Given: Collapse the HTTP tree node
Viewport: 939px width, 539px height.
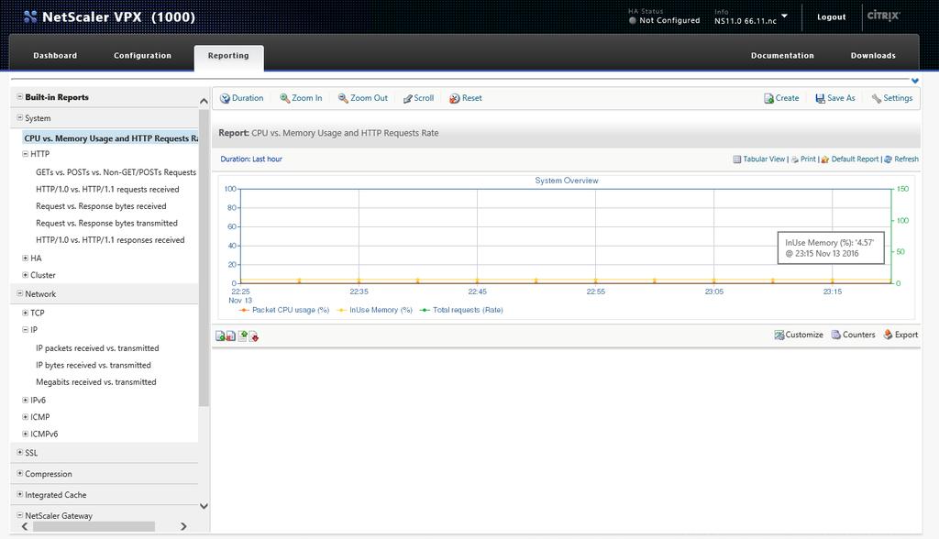Looking at the screenshot, I should click(x=25, y=154).
